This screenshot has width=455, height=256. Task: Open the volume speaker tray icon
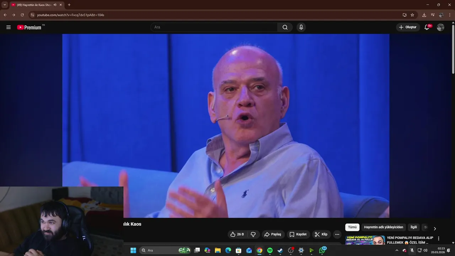point(425,250)
